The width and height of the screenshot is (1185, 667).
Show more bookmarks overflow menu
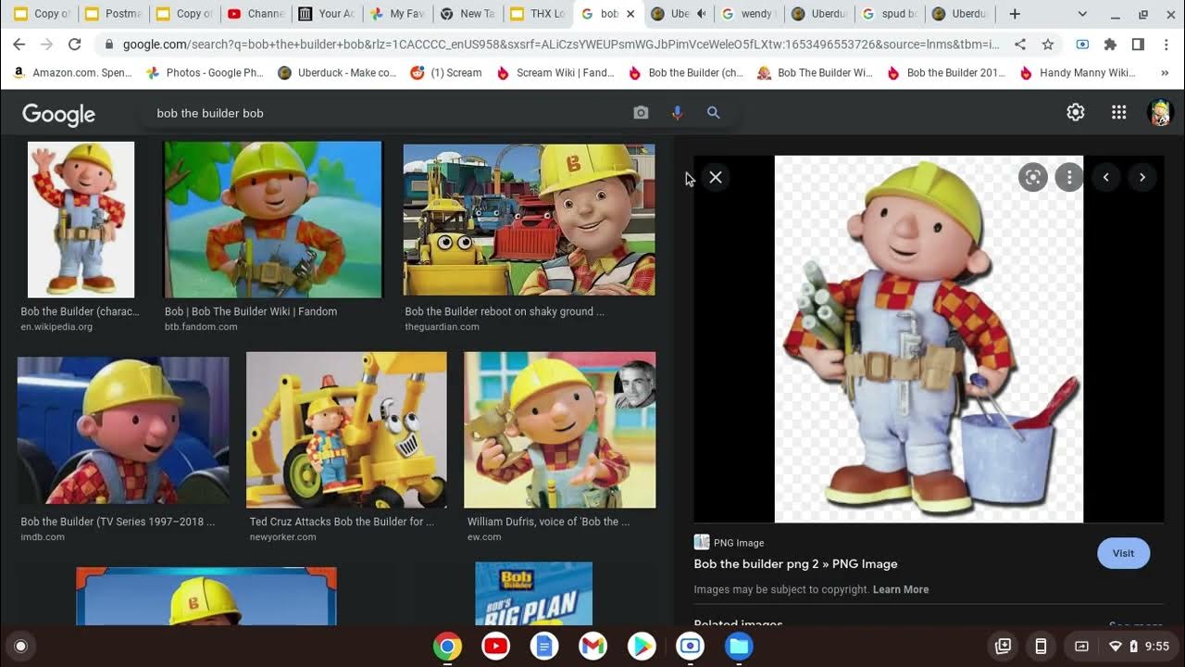[1166, 72]
